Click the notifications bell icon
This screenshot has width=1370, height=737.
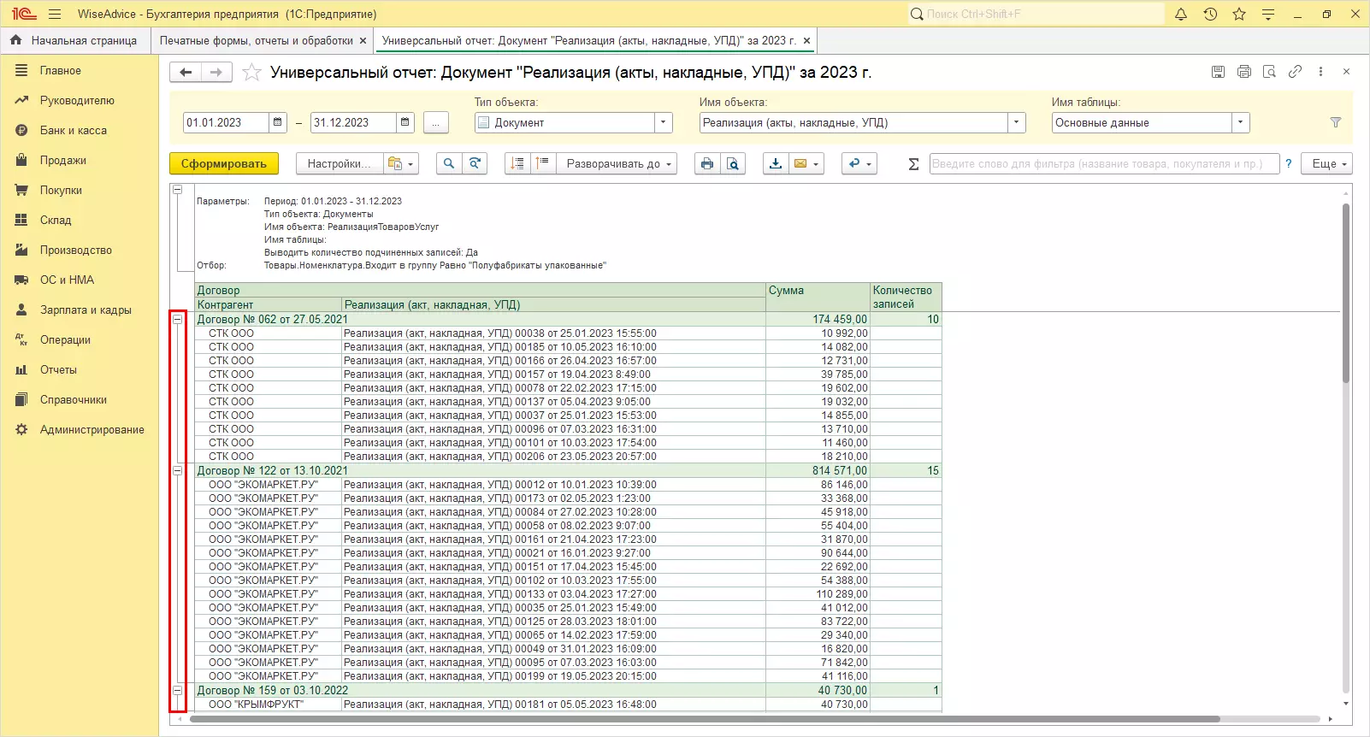[1181, 14]
